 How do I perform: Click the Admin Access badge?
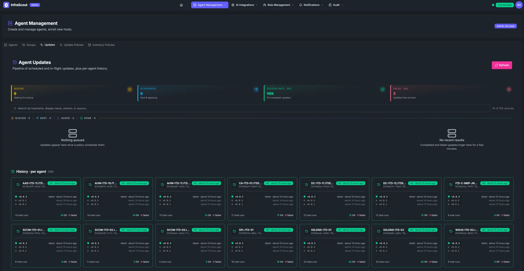tap(505, 26)
